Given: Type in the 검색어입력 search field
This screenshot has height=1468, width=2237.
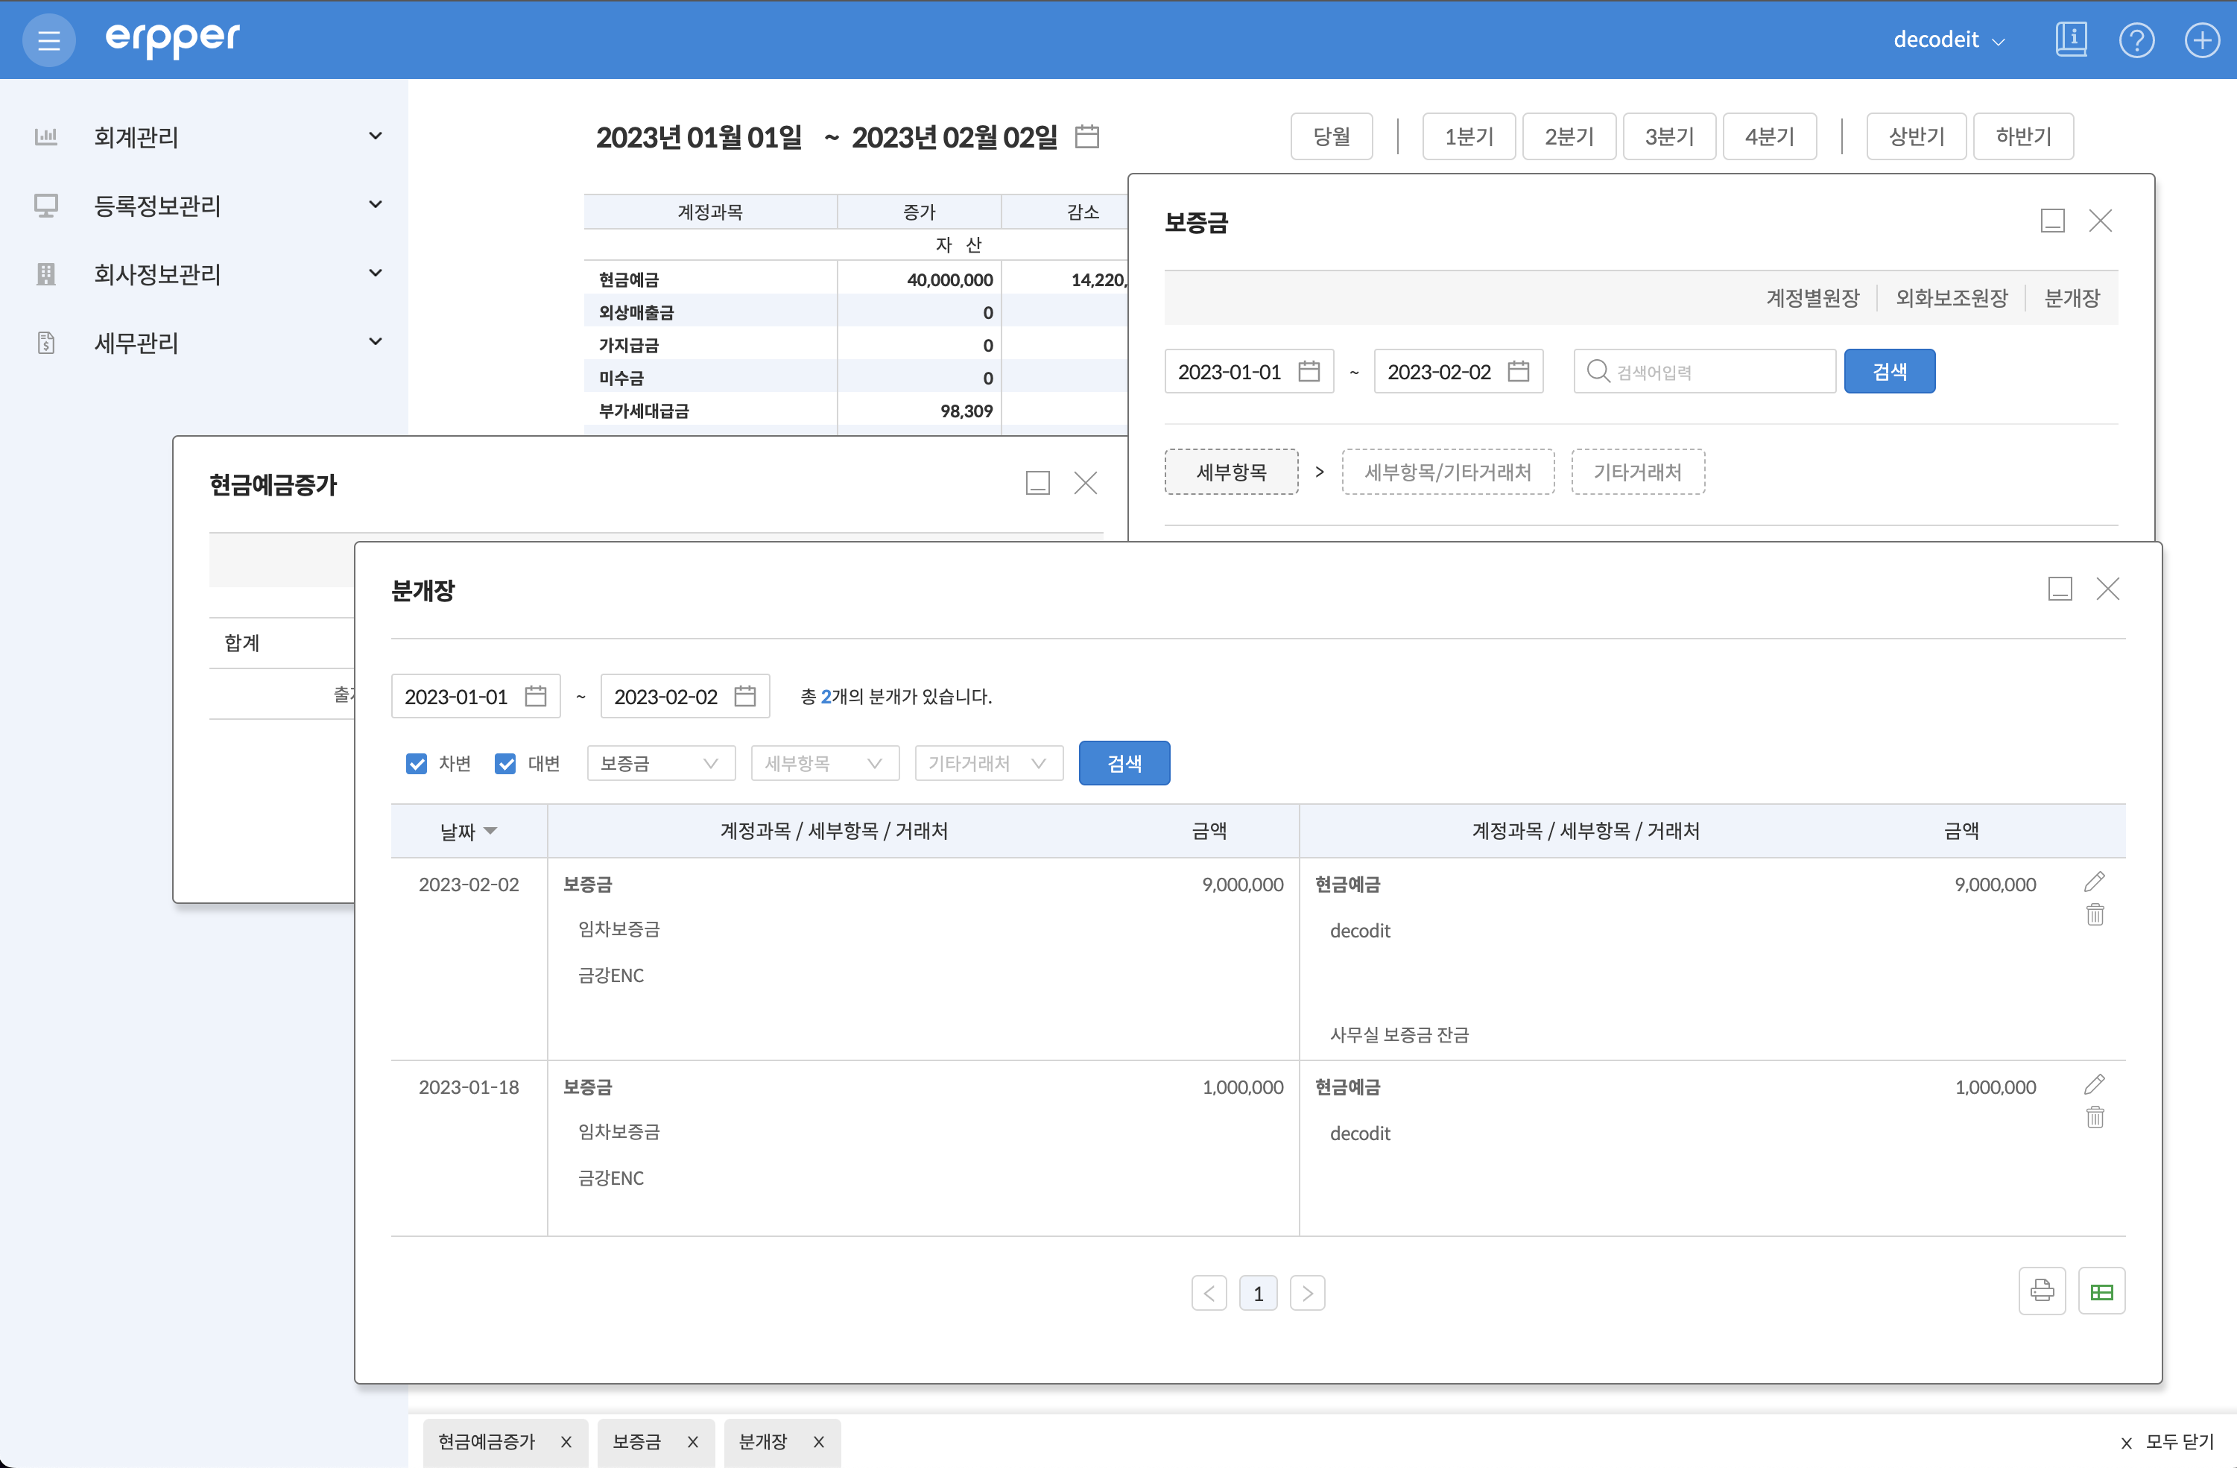Looking at the screenshot, I should (x=1703, y=371).
